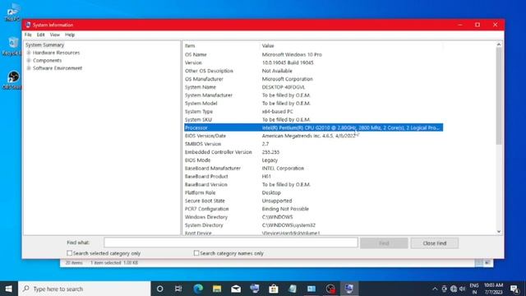Select the OS Name row
The height and width of the screenshot is (296, 526).
pyautogui.click(x=313, y=54)
